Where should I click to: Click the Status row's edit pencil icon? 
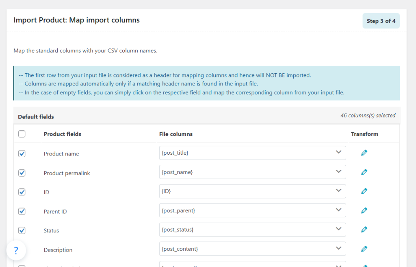pyautogui.click(x=364, y=229)
